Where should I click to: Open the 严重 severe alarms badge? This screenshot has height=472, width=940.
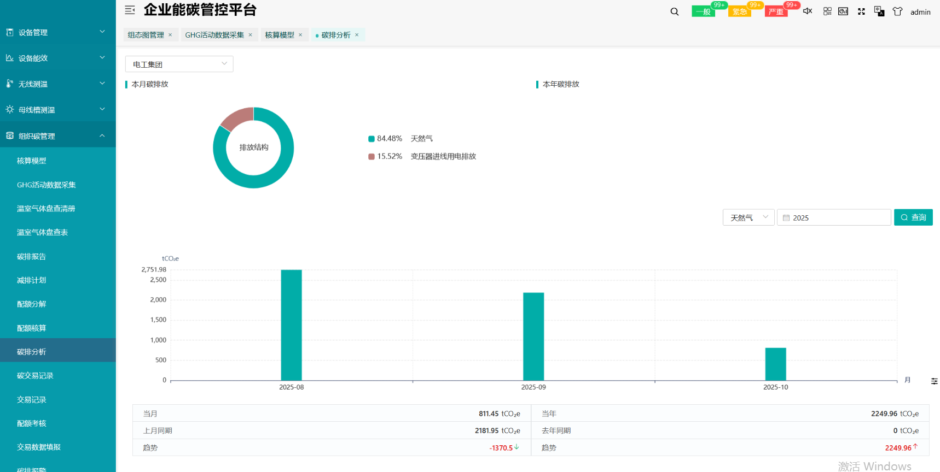pyautogui.click(x=776, y=11)
